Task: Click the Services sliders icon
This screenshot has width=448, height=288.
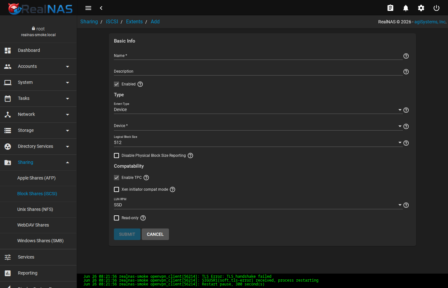Action: pyautogui.click(x=8, y=257)
